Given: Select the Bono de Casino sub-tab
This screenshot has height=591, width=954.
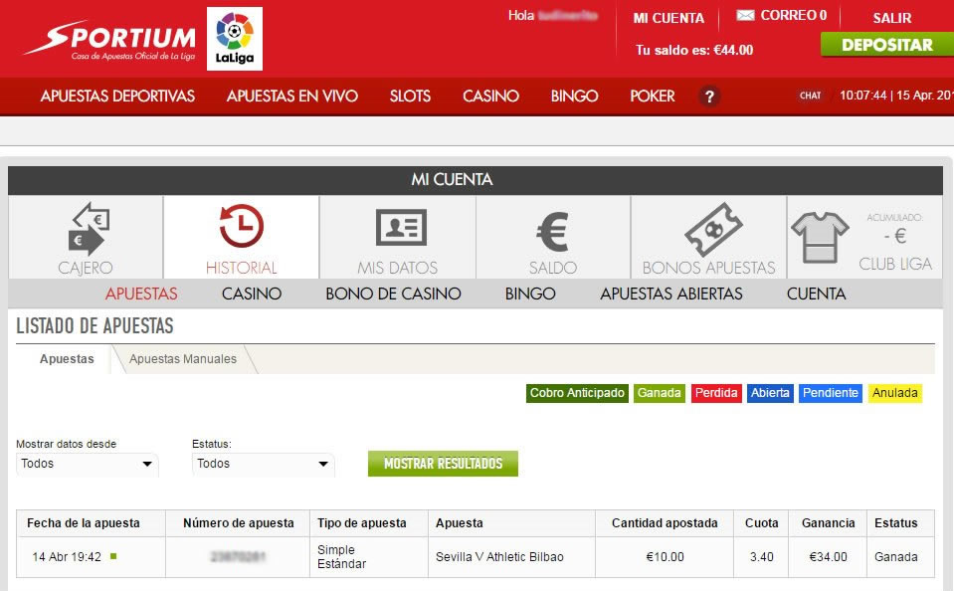Looking at the screenshot, I should tap(393, 294).
